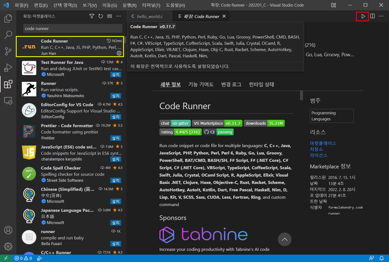Select Code Runner in extension list
Image resolution: width=389 pixels, height=262 pixels.
point(70,47)
